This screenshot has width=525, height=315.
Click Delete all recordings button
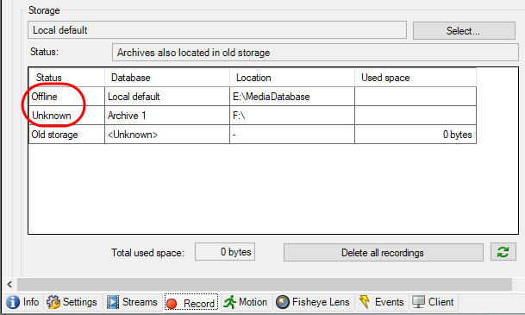click(383, 252)
